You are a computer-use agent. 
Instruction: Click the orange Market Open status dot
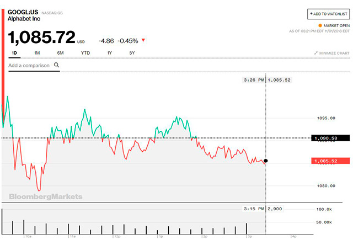pyautogui.click(x=320, y=25)
